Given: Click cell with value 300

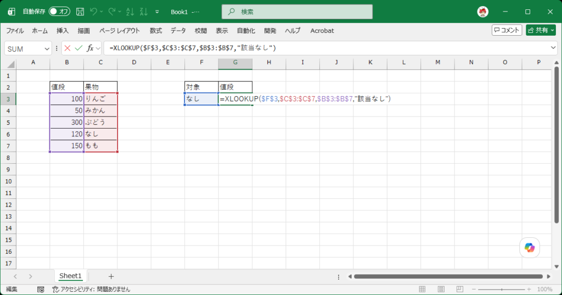Looking at the screenshot, I should [66, 123].
